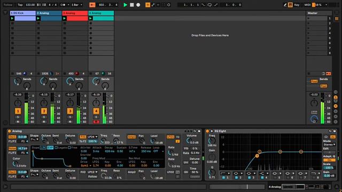Launch Master scene 2
This screenshot has width=342, height=192.
(x=308, y=23)
